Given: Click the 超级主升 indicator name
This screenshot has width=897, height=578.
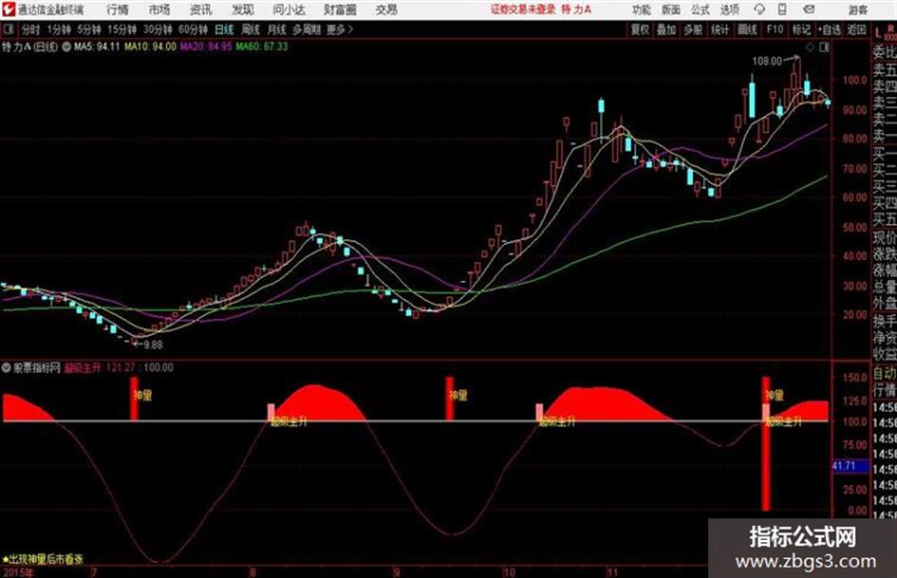Looking at the screenshot, I should (x=83, y=368).
